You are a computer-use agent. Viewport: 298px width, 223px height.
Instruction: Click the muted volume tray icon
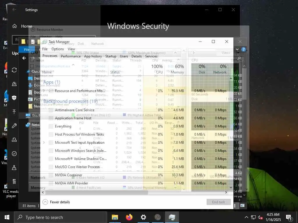260,217
